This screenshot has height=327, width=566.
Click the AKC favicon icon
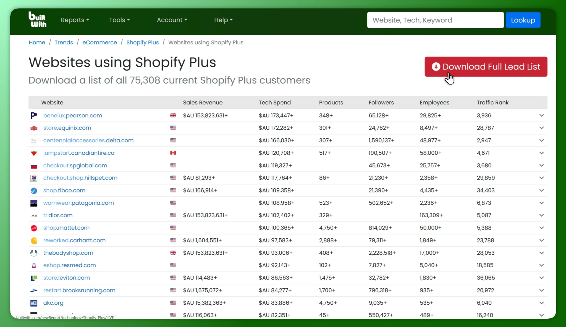click(34, 303)
